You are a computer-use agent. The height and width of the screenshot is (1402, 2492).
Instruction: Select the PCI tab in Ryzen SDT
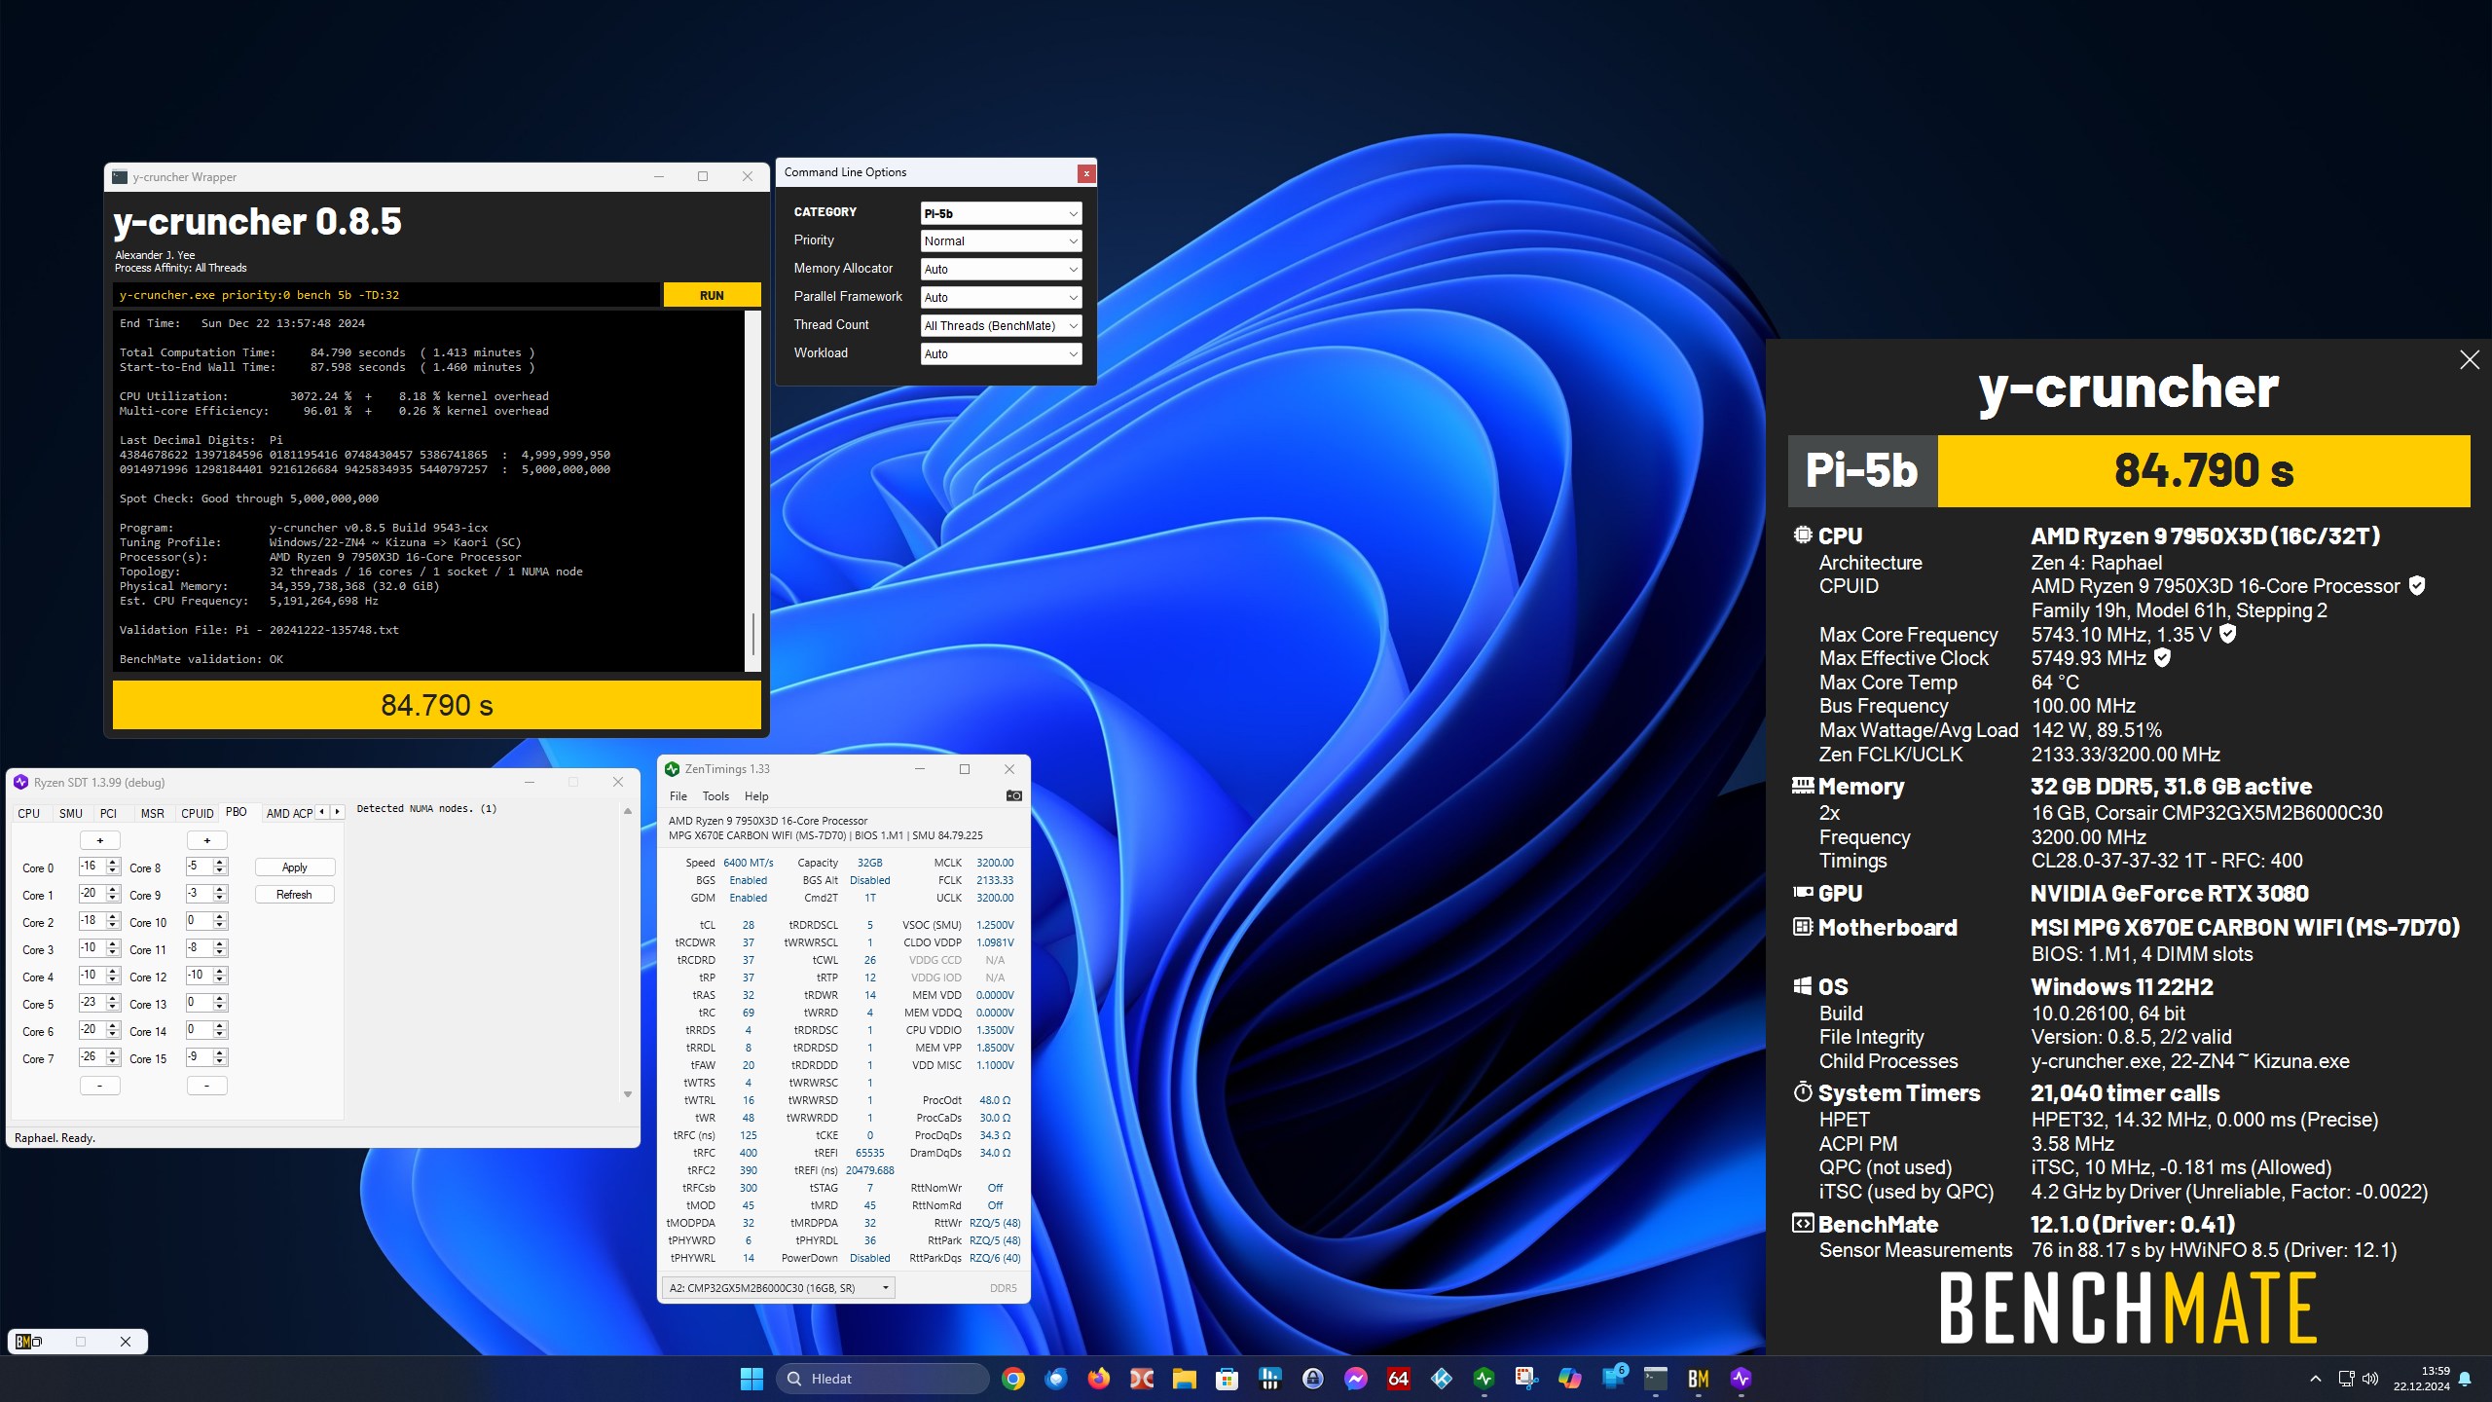(x=109, y=813)
